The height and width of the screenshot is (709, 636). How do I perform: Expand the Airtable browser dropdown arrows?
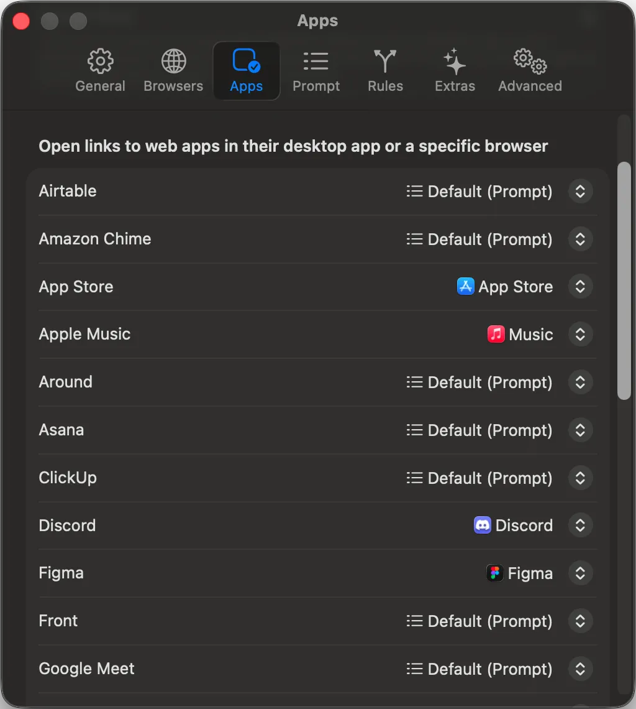click(581, 192)
